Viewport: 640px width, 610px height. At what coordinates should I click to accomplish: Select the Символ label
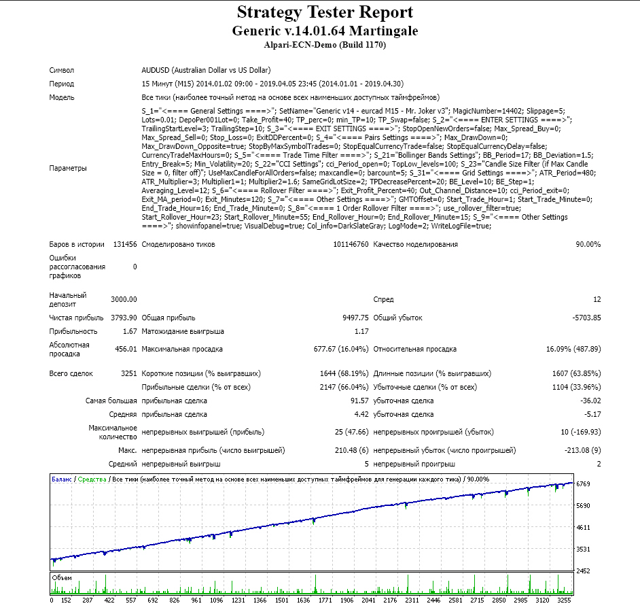62,70
